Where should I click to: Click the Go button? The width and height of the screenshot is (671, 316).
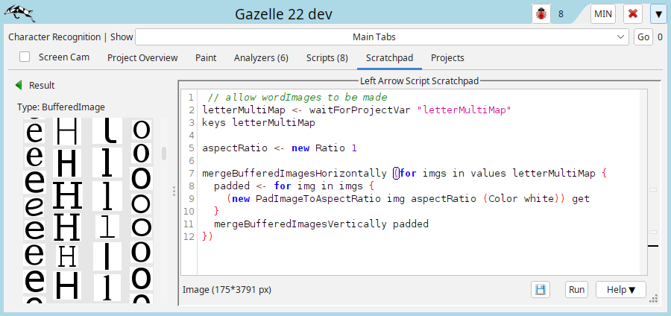click(643, 37)
